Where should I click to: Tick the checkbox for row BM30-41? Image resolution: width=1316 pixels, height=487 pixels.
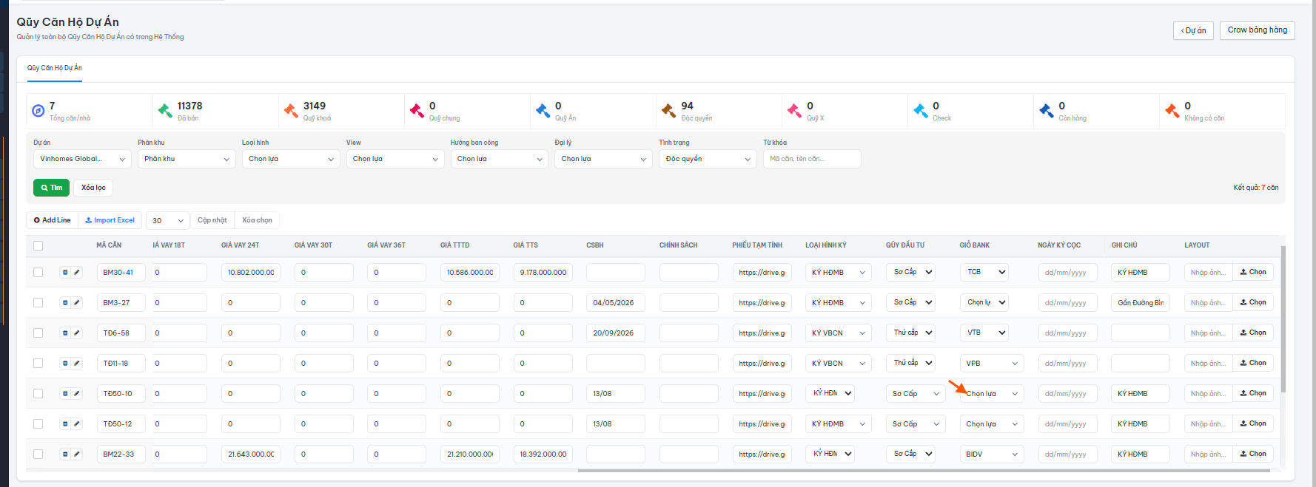38,273
